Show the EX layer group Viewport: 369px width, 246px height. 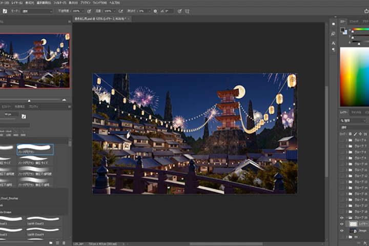pos(342,237)
